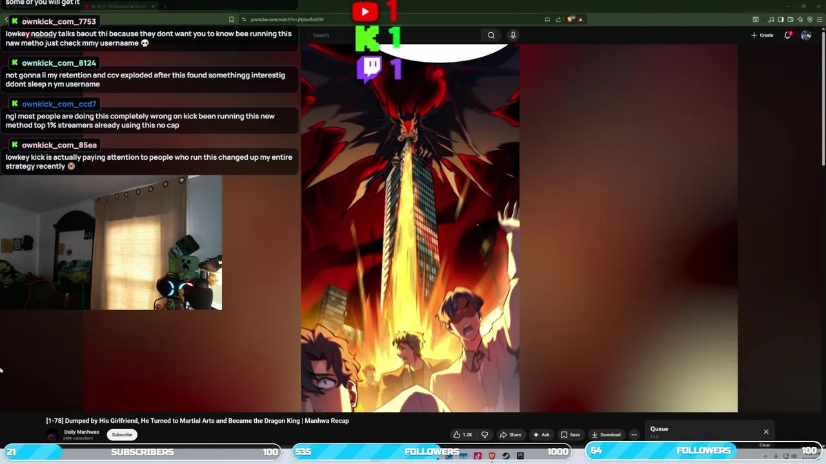Click chat username ownkick_com_7753

[59, 22]
